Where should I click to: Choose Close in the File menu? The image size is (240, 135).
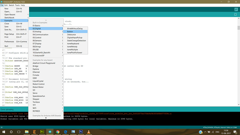tap(15, 23)
